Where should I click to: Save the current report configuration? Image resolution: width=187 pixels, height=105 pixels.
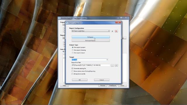coord(112,31)
